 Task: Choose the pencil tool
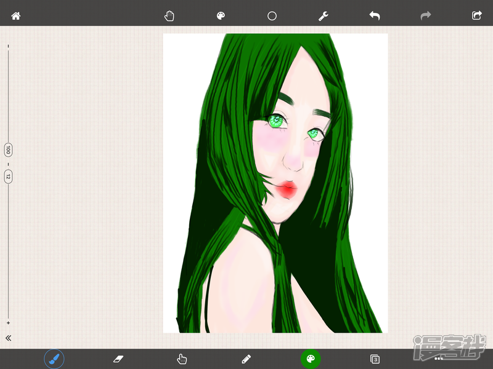pyautogui.click(x=246, y=359)
